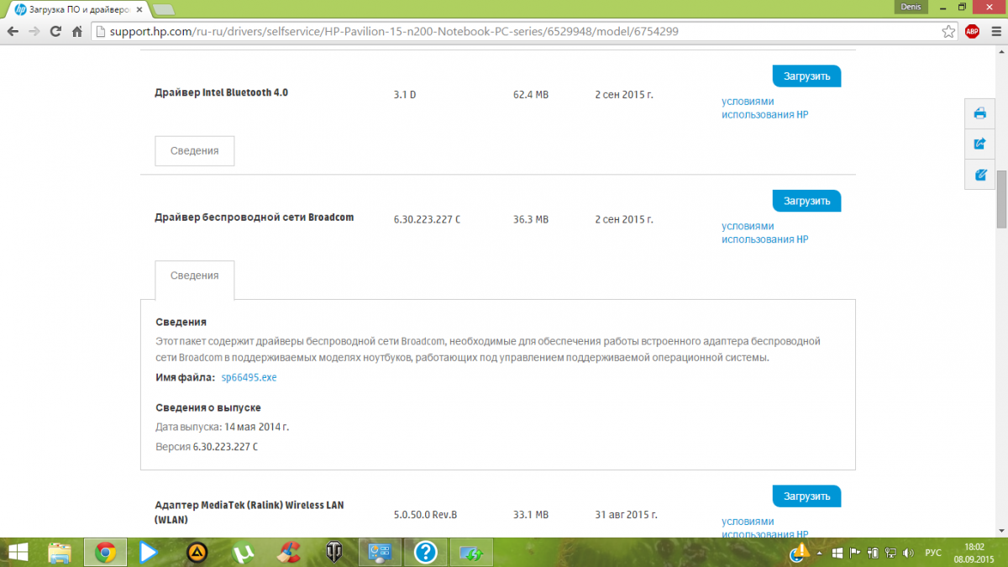This screenshot has height=567, width=1008.
Task: Open the sp66495.exe file link
Action: [249, 377]
